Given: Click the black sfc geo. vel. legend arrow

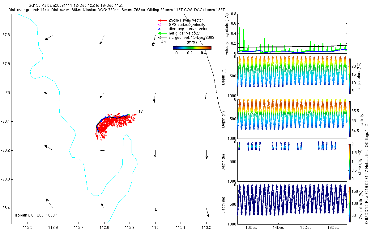Looking at the screenshot, I should click(x=162, y=38).
